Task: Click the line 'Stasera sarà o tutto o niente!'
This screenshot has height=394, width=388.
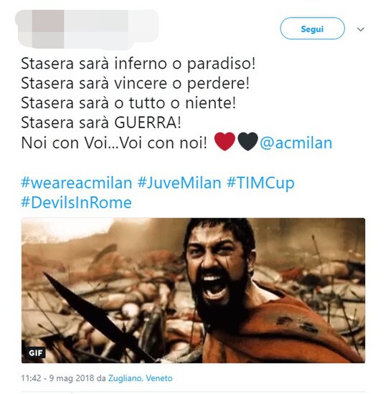Action: (128, 103)
